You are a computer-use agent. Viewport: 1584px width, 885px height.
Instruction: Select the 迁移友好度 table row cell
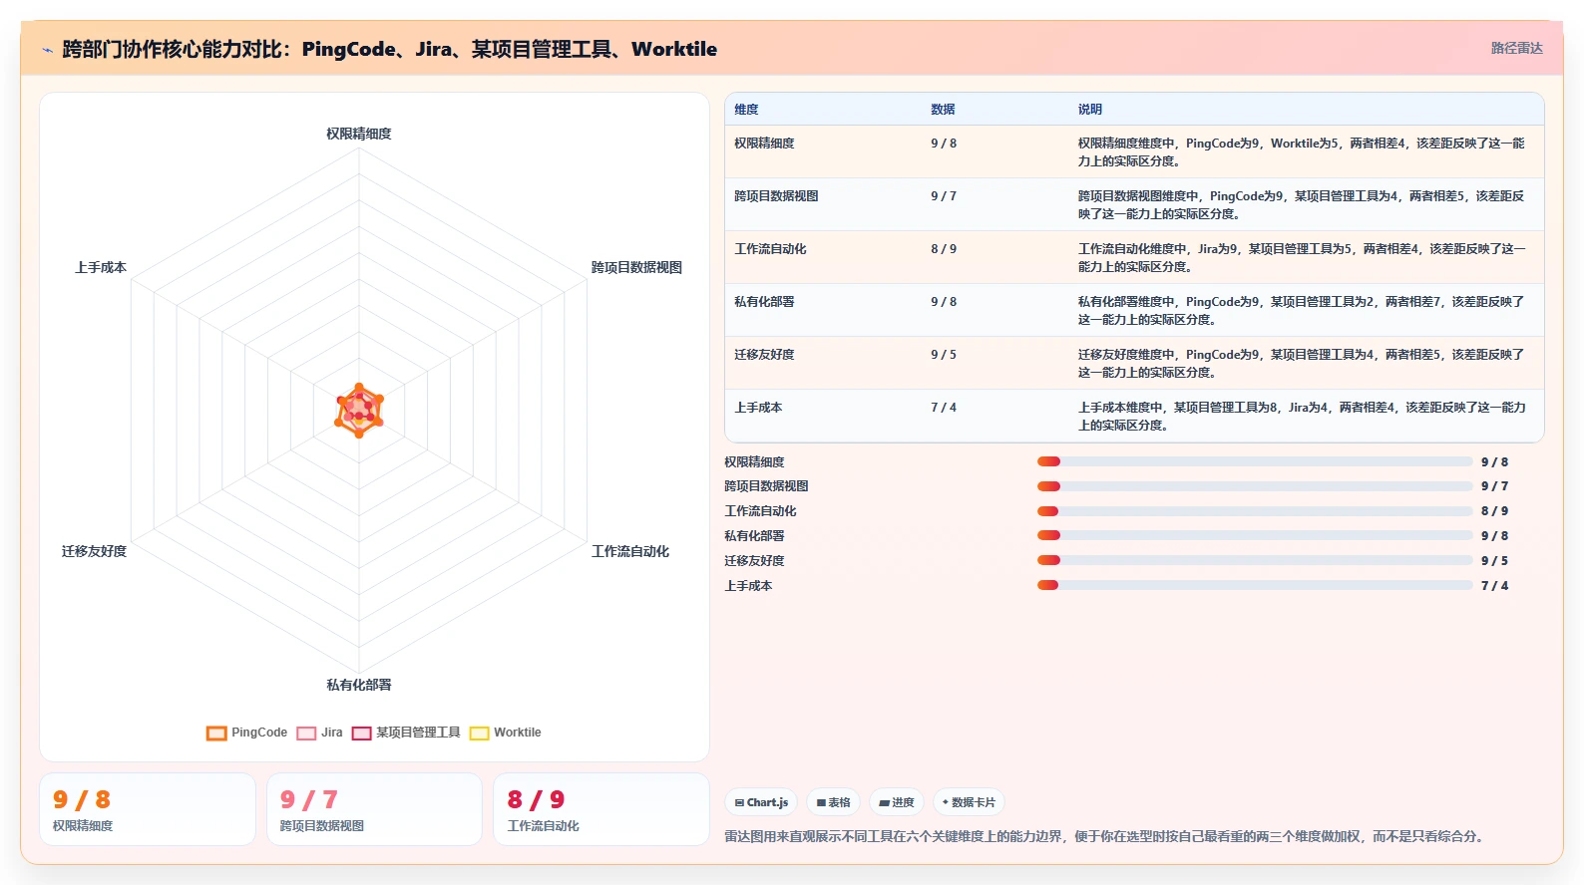coord(764,355)
